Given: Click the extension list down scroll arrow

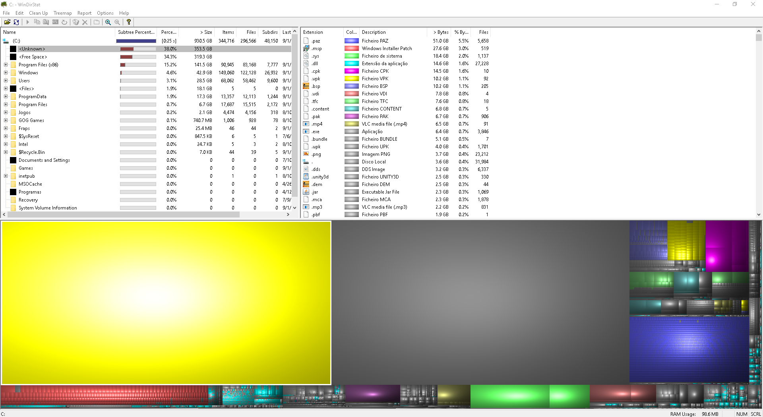Looking at the screenshot, I should point(759,214).
